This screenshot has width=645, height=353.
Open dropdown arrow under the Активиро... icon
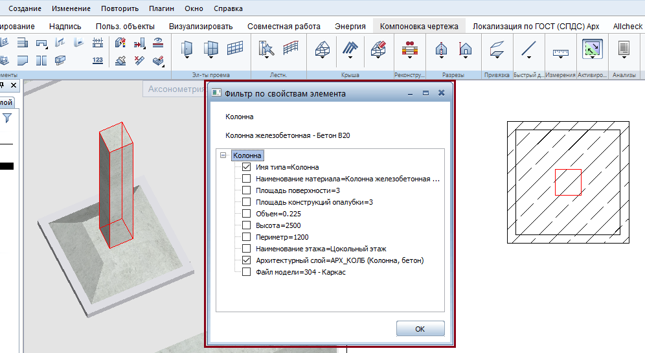pyautogui.click(x=592, y=57)
